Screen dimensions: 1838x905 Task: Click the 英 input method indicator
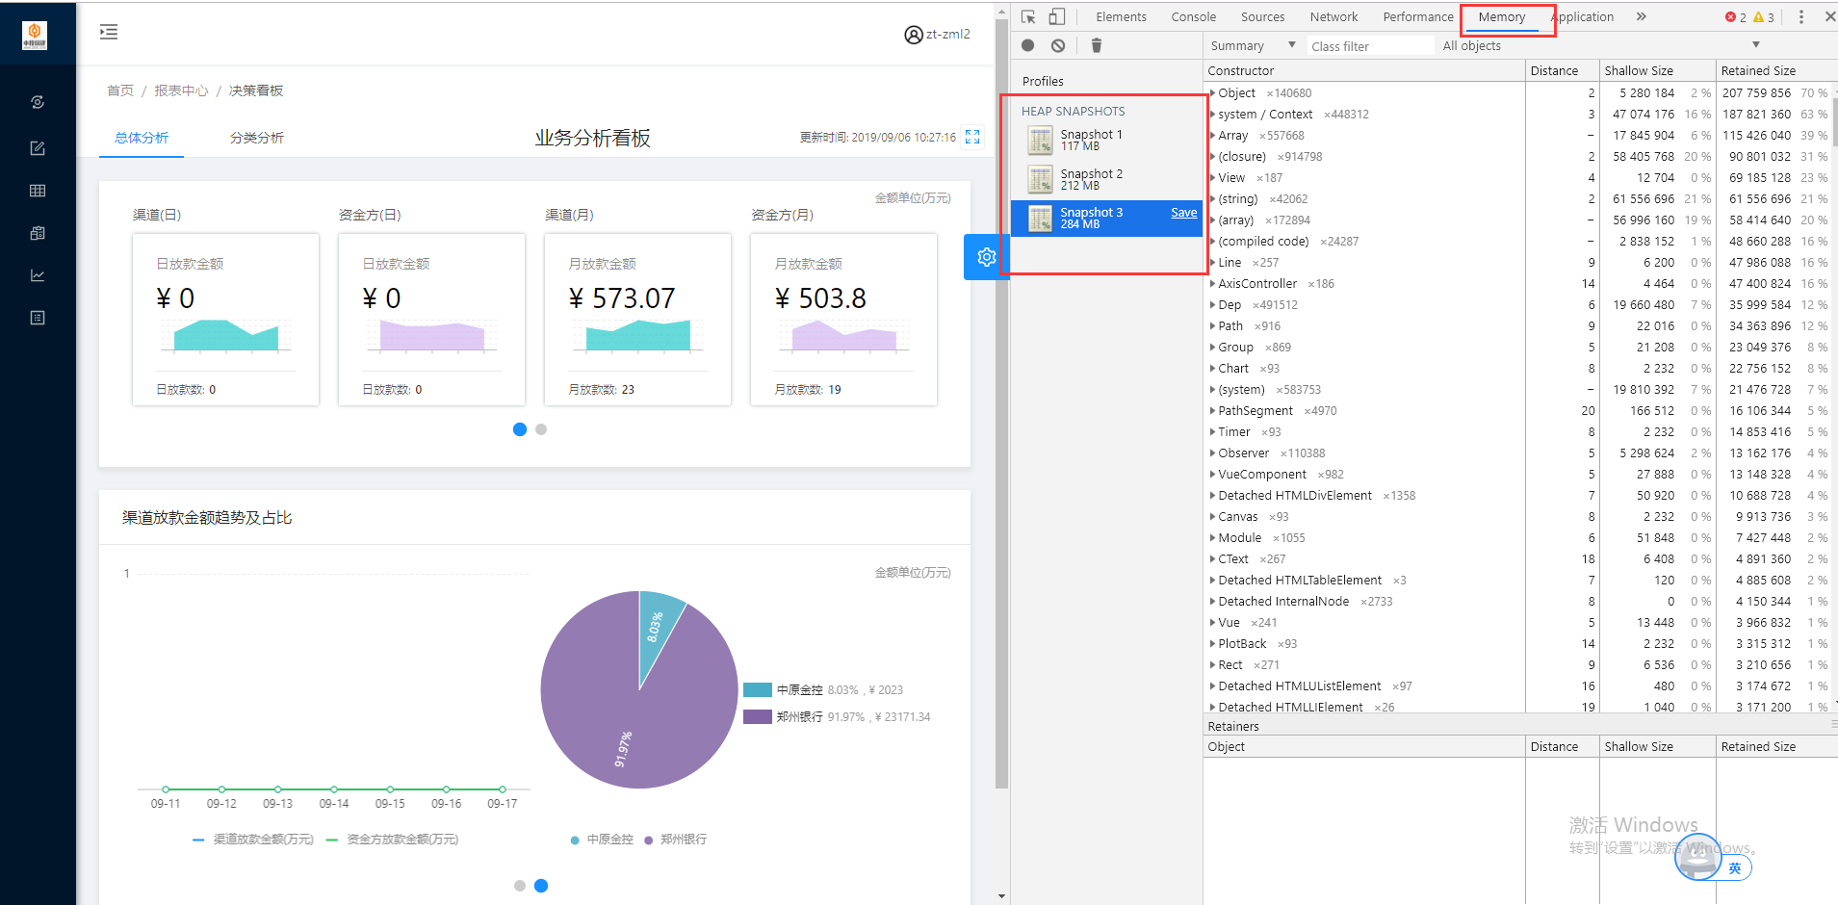click(1735, 867)
